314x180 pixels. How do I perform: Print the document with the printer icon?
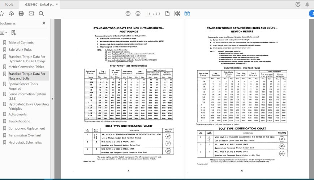click(21, 14)
